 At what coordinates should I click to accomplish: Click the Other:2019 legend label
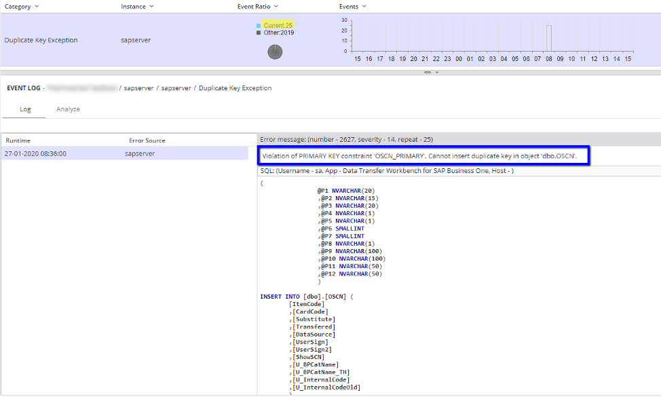coord(279,33)
